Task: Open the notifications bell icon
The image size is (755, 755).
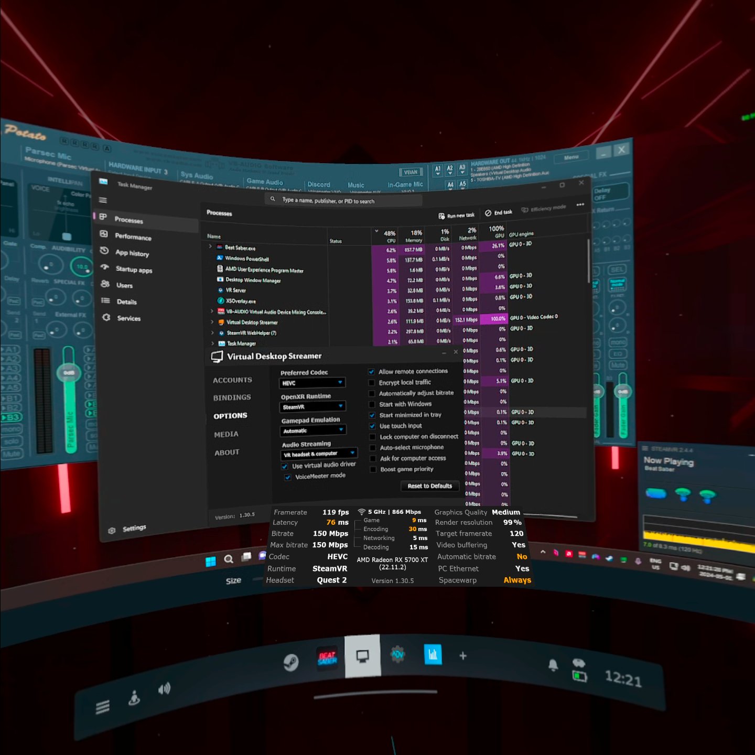Action: coord(553,665)
